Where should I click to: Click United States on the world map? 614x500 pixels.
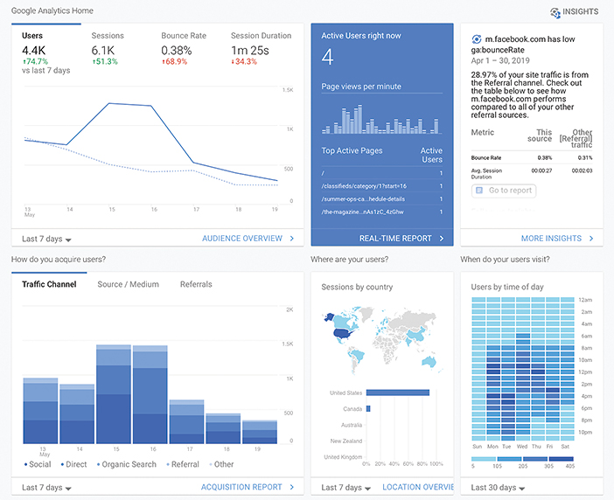click(343, 332)
